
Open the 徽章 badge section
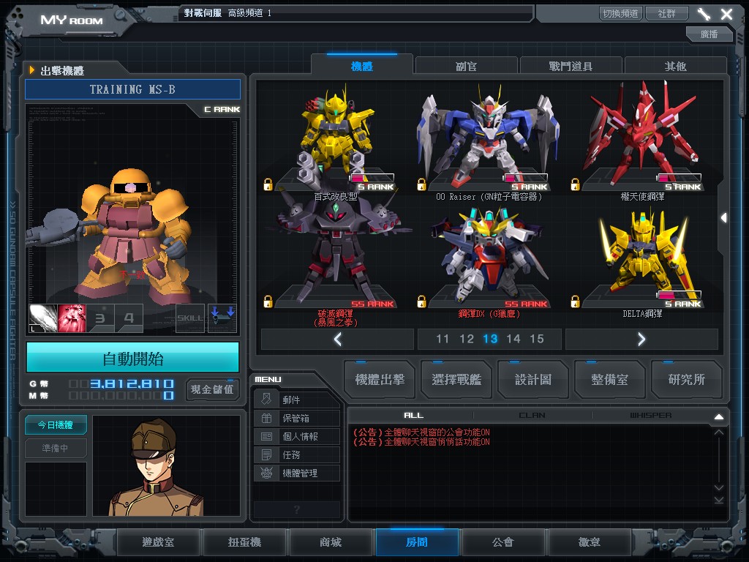click(x=590, y=542)
